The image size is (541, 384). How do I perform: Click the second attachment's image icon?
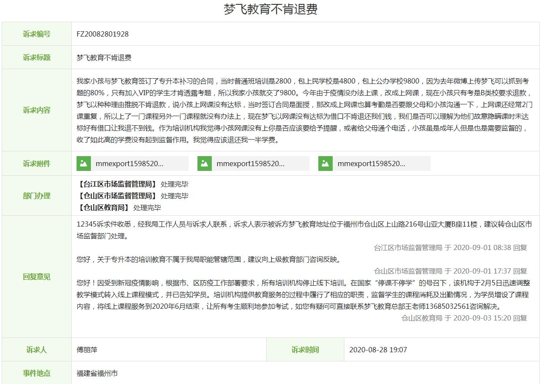[x=204, y=164]
